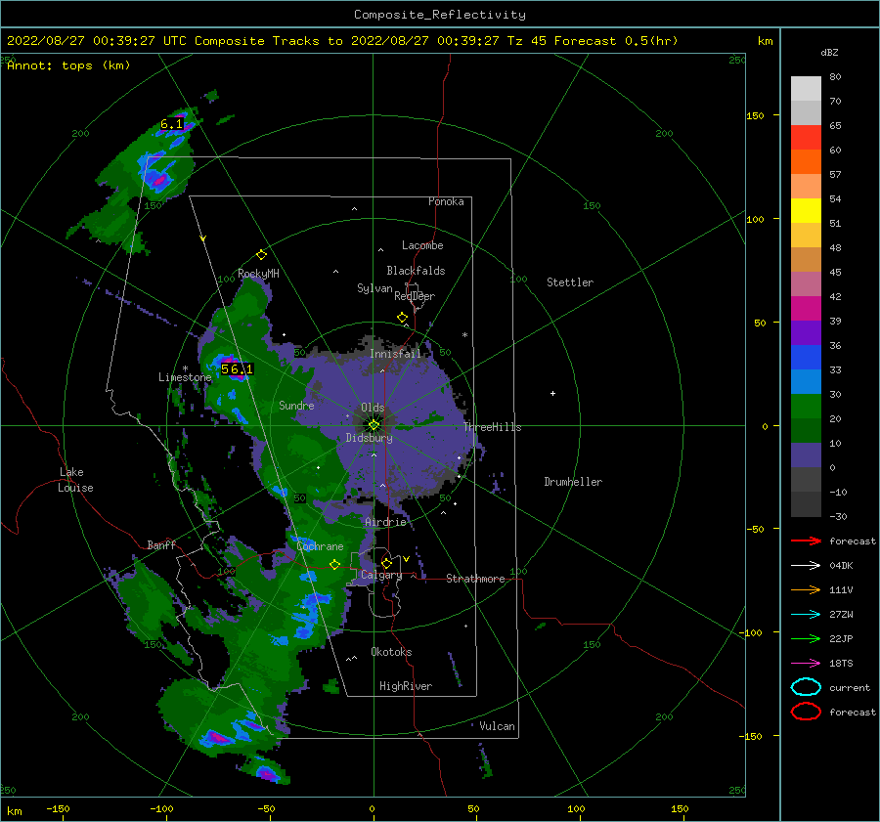Click the red 60-65 dBZ color swatch
Viewport: 880px width, 822px height.
coord(806,138)
